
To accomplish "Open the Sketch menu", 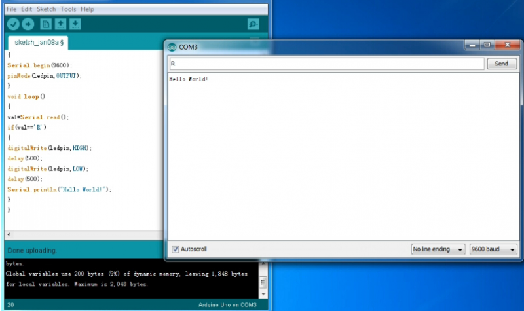I will click(46, 9).
